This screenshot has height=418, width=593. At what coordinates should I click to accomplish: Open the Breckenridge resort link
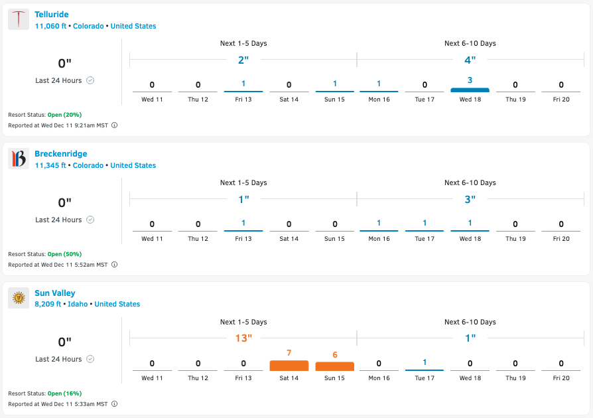tap(61, 153)
